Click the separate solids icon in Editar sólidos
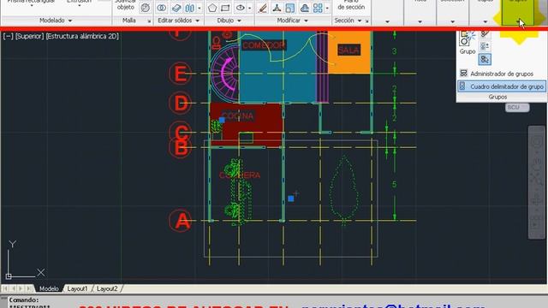Screen dimensions: 548x308 (x=190, y=8)
